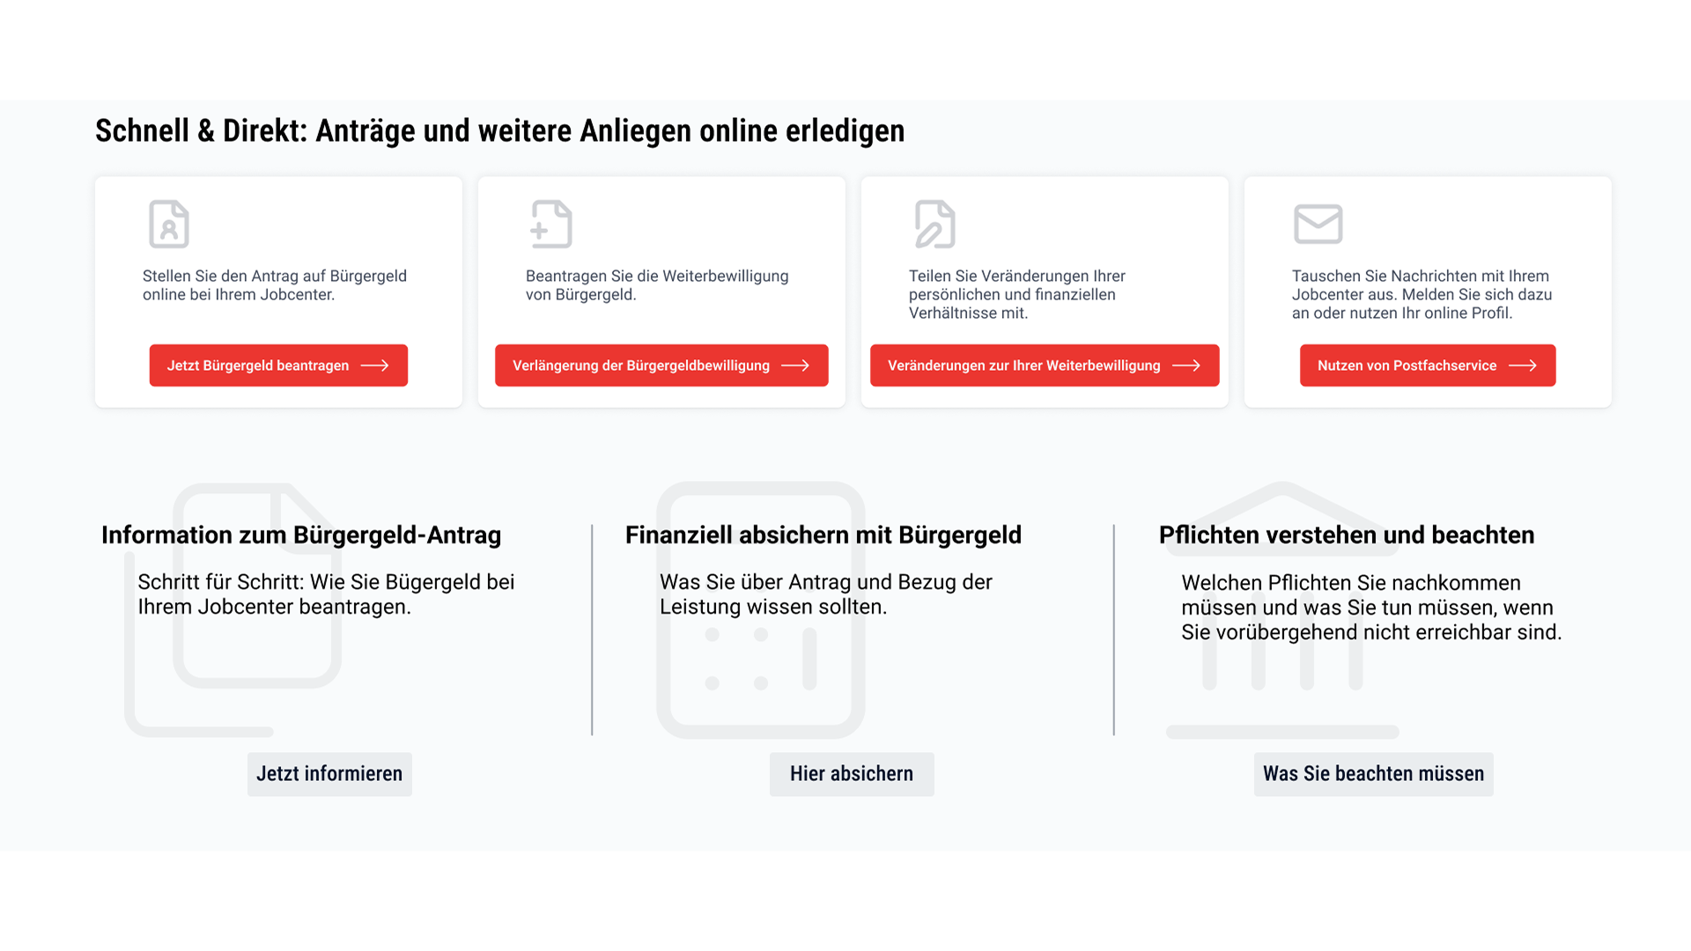Click the person document icon for Bürgergeld application
Viewport: 1691px width, 951px height.
169,224
